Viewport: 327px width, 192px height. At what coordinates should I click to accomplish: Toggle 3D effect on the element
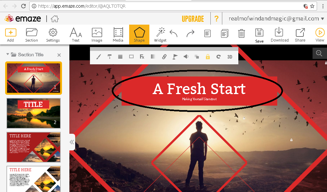230,57
